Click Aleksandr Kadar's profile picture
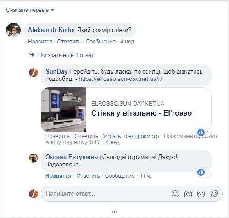The width and height of the screenshot is (229, 218). (13, 30)
